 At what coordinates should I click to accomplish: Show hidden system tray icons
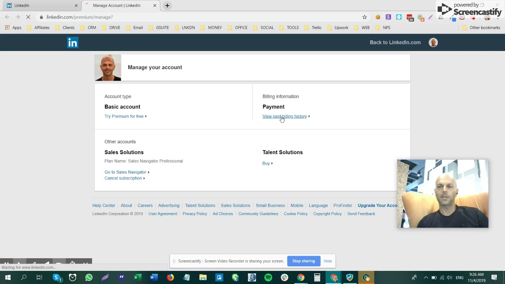pyautogui.click(x=425, y=278)
